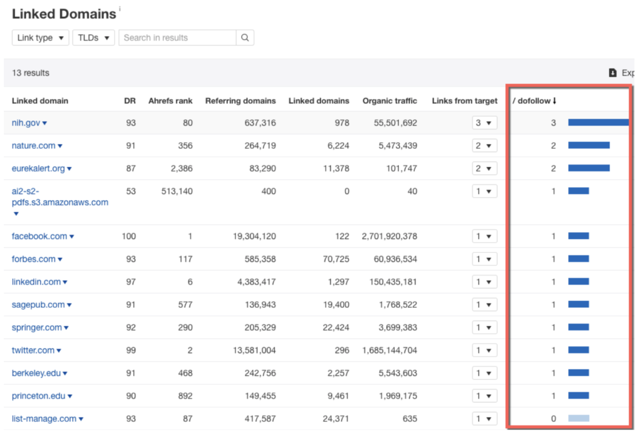Viewport: 641px width, 438px height.
Task: Click facebook.com referring domains value 19,304,120
Action: coord(254,237)
